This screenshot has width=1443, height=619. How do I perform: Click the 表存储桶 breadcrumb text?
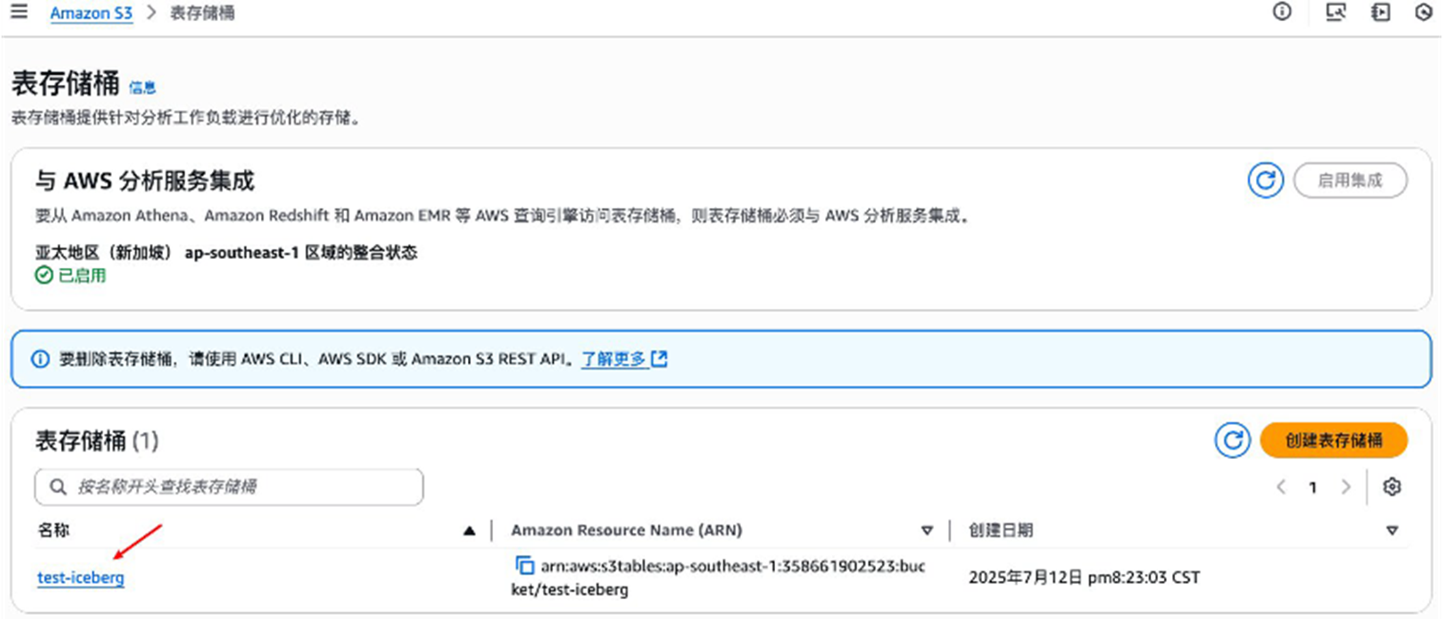pyautogui.click(x=202, y=13)
